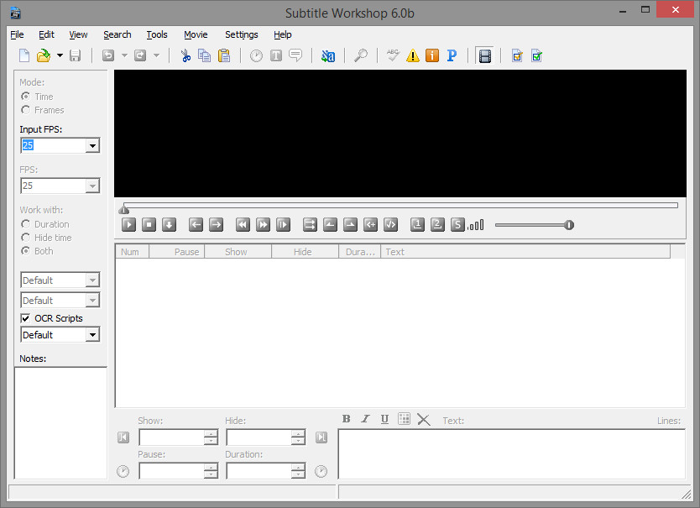The image size is (700, 508).
Task: Open the Undo history dropdown arrow
Action: (x=124, y=56)
